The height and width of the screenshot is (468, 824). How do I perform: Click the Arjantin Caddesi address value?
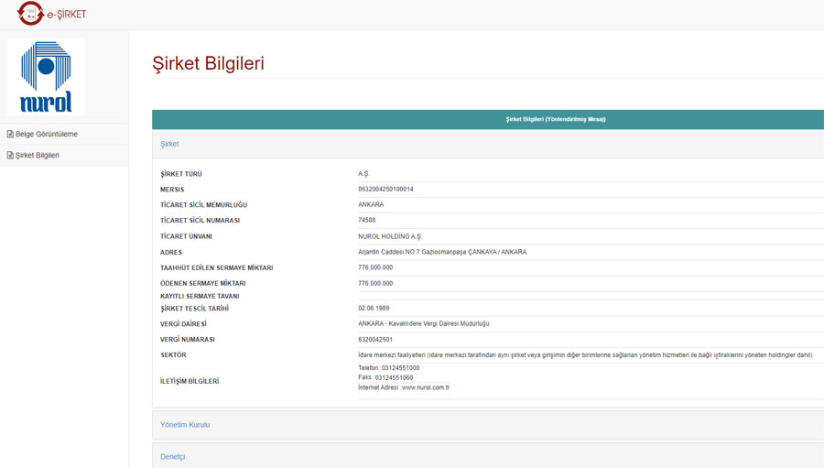click(x=442, y=252)
